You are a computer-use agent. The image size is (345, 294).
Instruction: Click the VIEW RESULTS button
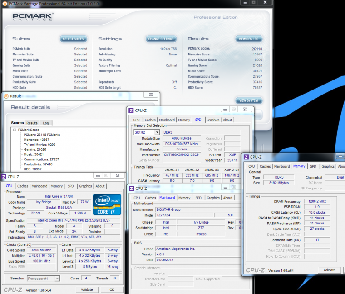pos(249,39)
